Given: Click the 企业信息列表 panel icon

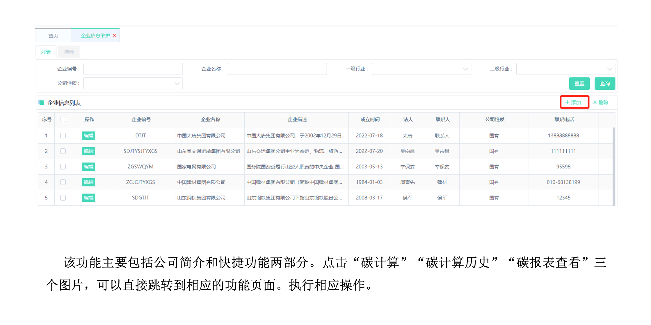Looking at the screenshot, I should [41, 102].
